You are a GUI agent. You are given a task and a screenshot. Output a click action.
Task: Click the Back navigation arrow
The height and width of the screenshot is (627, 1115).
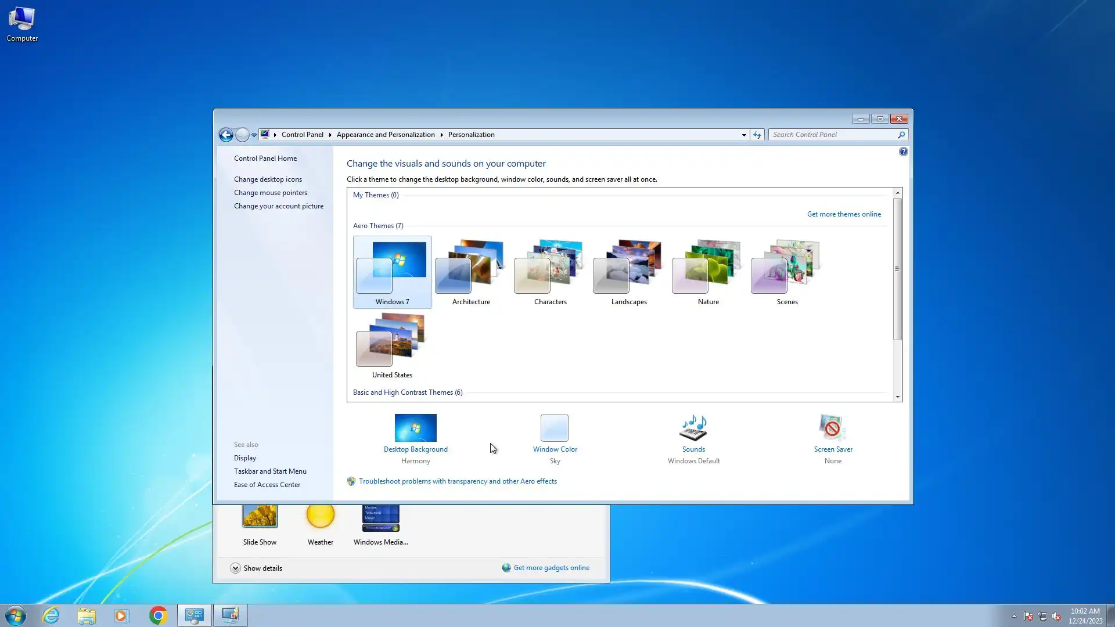point(226,135)
